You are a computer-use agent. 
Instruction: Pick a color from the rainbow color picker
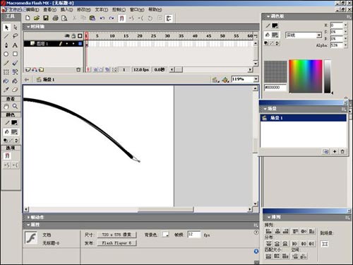pos(306,76)
